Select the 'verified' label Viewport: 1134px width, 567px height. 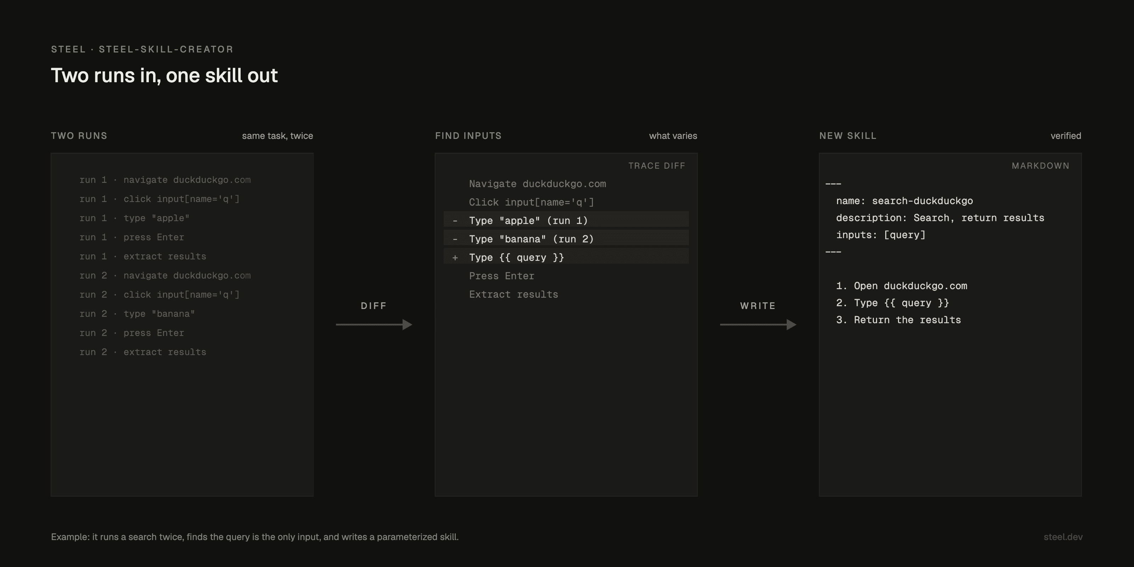click(x=1066, y=136)
